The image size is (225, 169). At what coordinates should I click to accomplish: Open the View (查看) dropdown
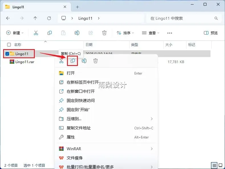[151, 33]
